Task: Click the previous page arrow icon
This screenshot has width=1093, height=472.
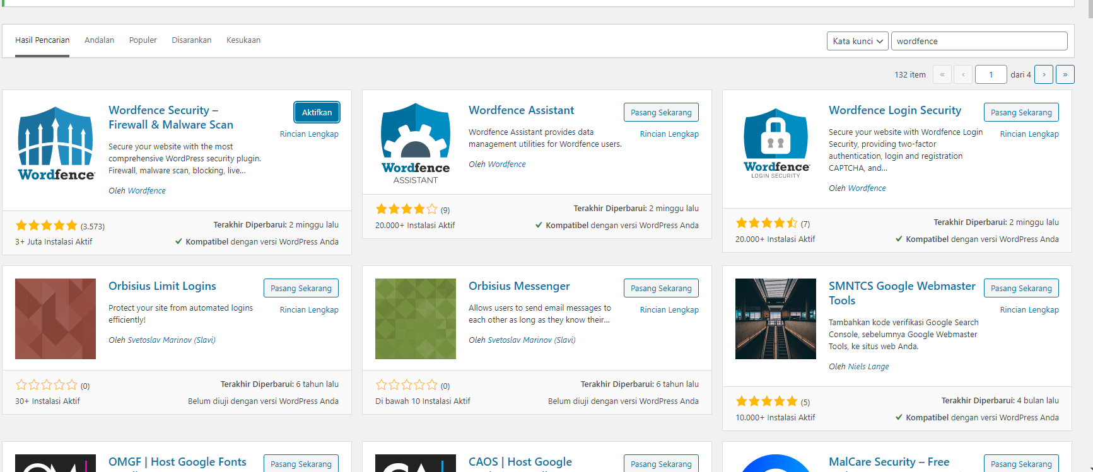Action: 963,74
